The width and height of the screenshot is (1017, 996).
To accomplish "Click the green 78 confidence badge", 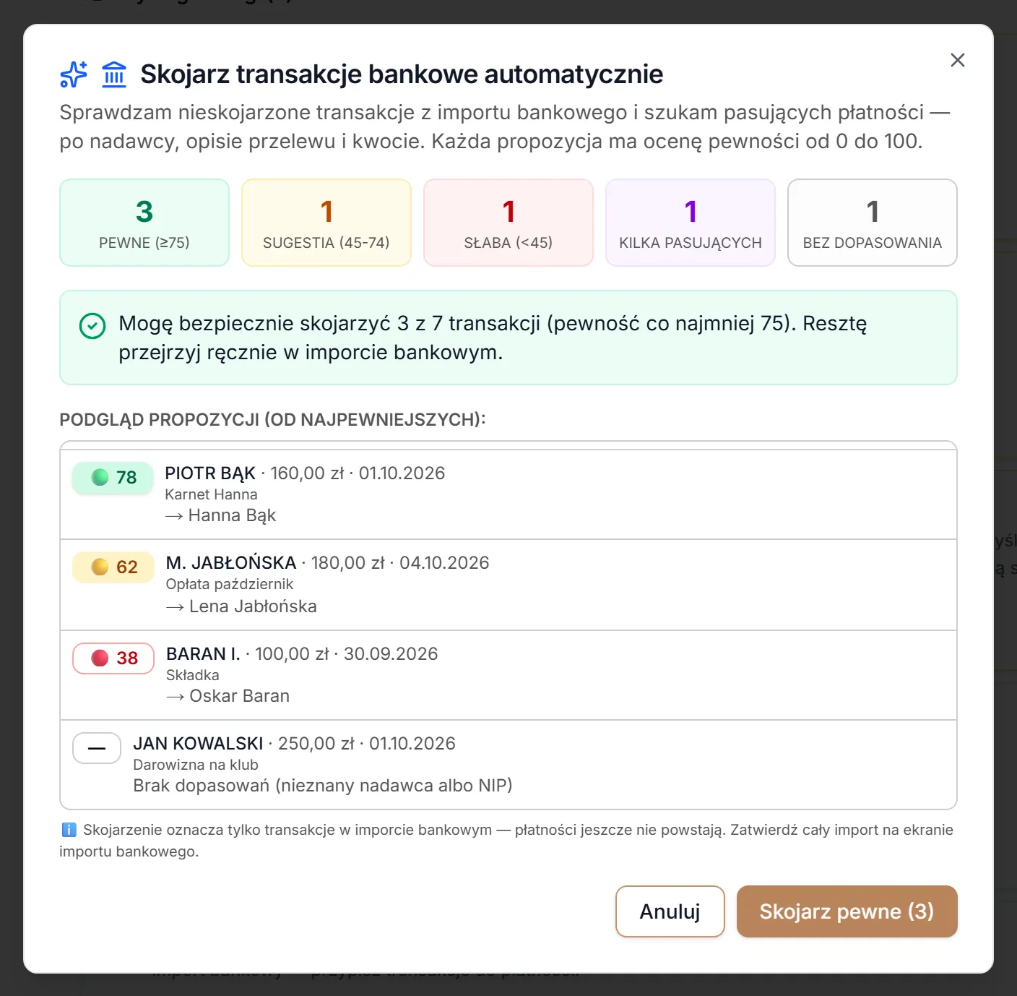I will pos(113,478).
